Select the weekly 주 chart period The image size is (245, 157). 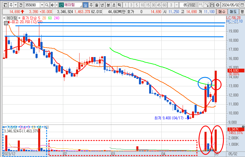pyautogui.click(x=91, y=5)
